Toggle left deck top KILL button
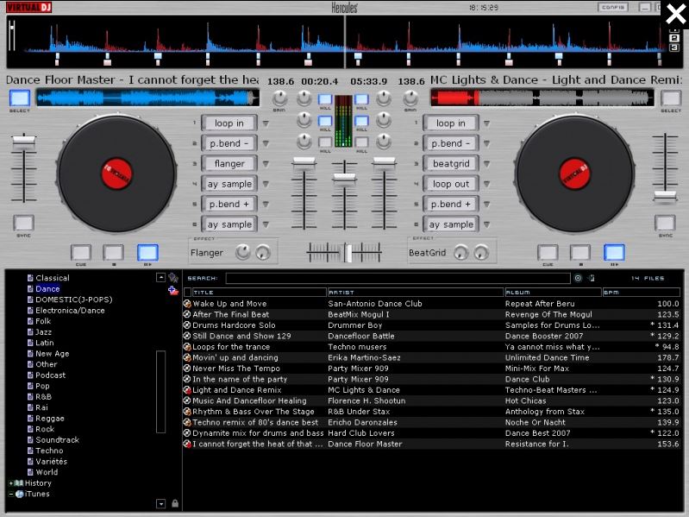Viewport: 689px width, 517px height. [x=325, y=99]
